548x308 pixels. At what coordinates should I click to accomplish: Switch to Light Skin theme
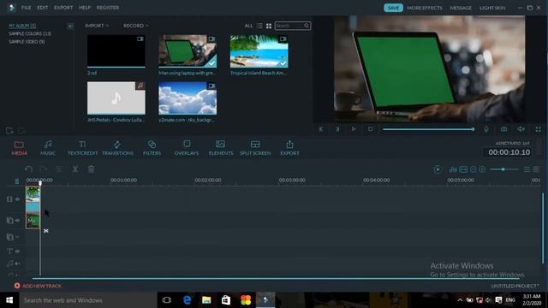point(492,8)
